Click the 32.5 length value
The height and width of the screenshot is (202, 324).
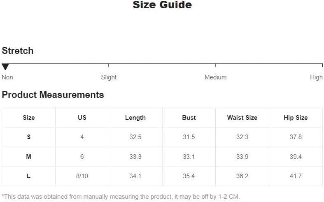[x=135, y=137]
